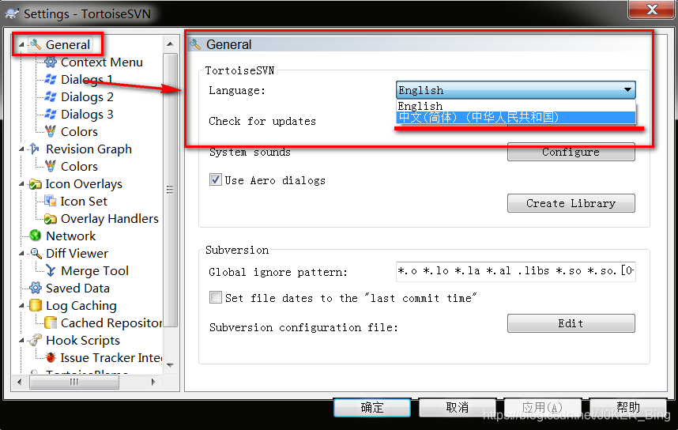Click the Create Library button

[x=571, y=203]
